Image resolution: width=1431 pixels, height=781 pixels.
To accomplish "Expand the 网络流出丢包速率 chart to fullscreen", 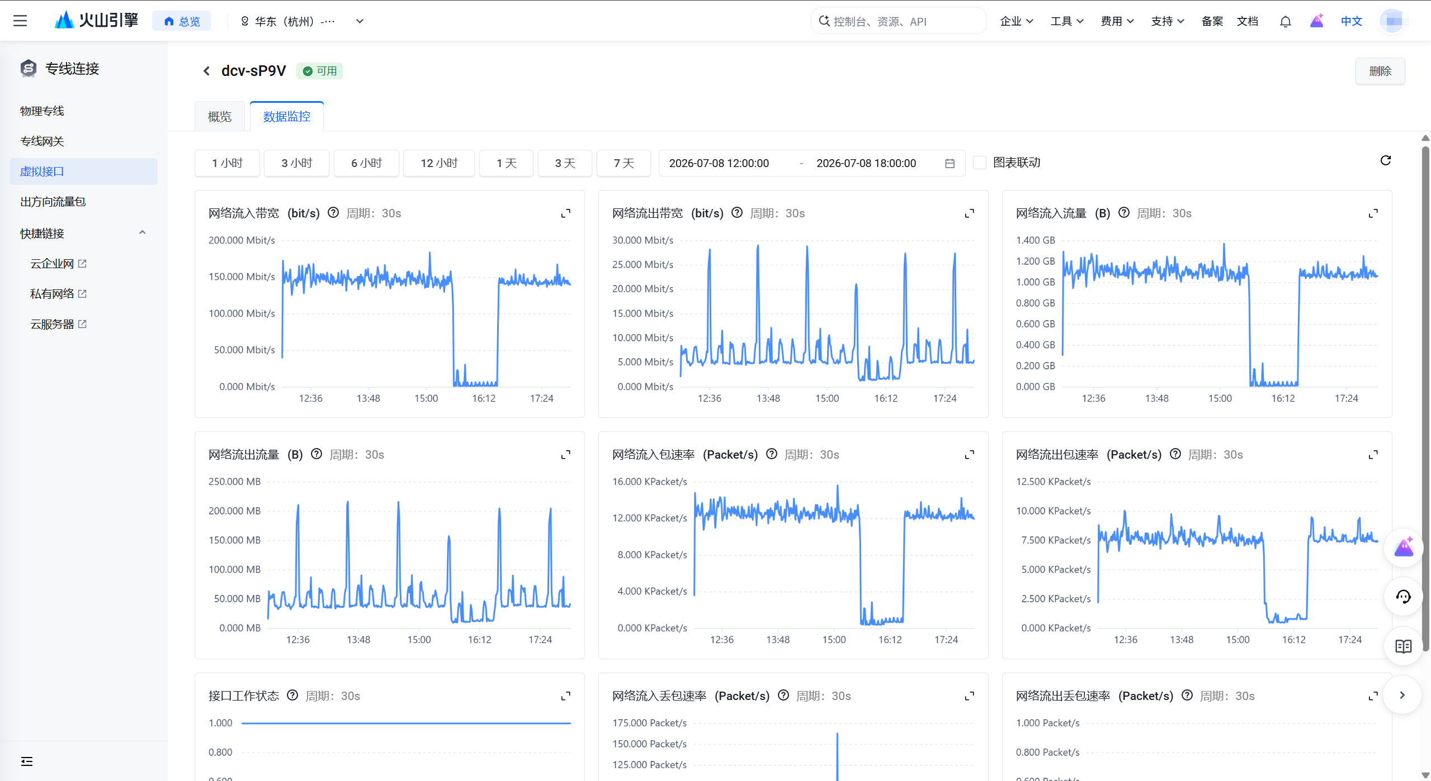I will (1373, 696).
